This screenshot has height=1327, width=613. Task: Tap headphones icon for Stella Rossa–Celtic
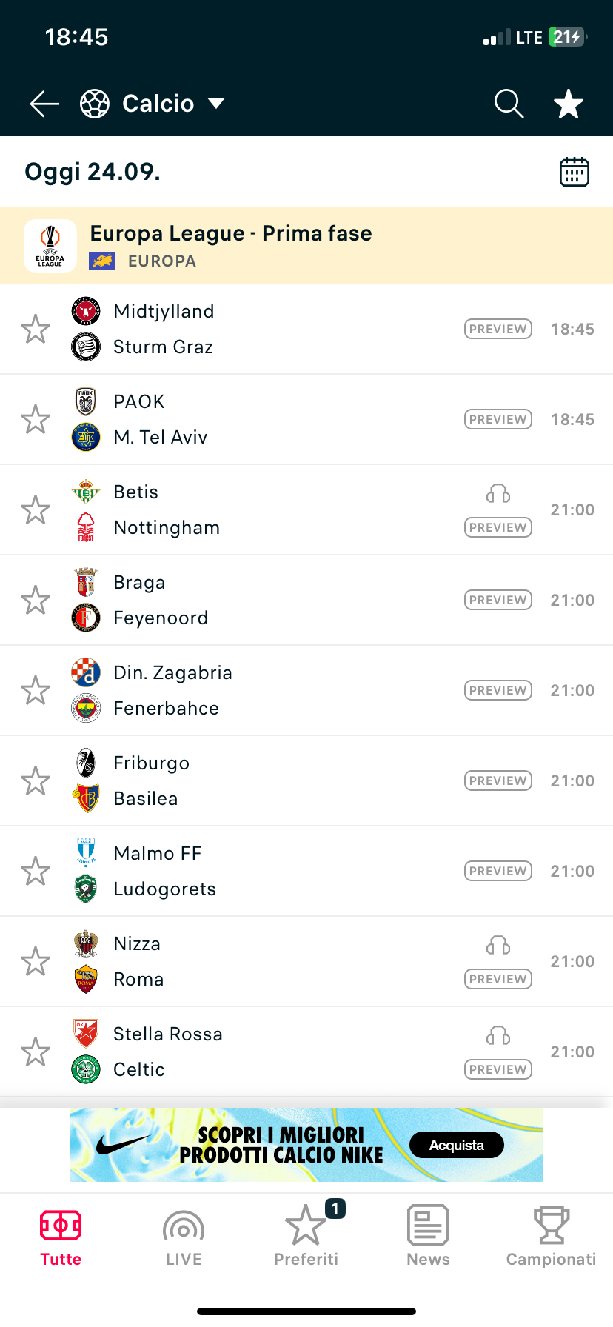[498, 1035]
